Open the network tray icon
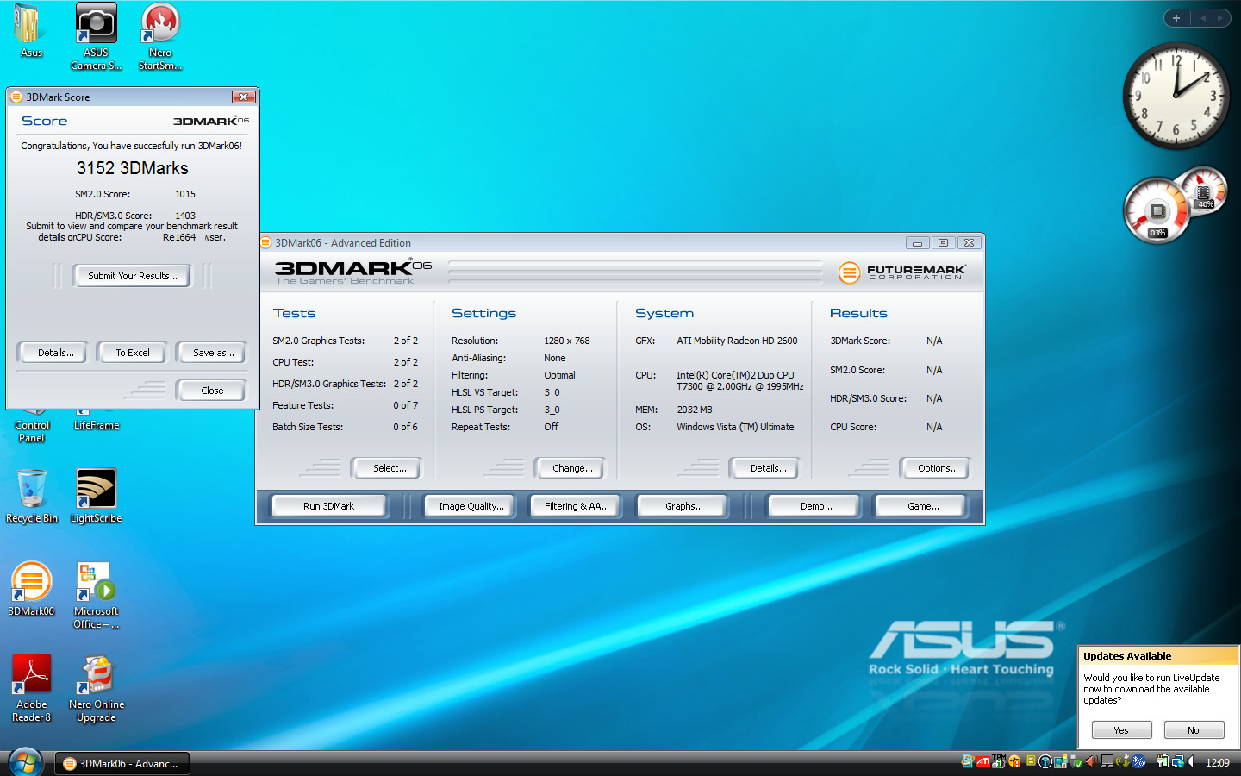This screenshot has height=776, width=1241. [x=1178, y=761]
